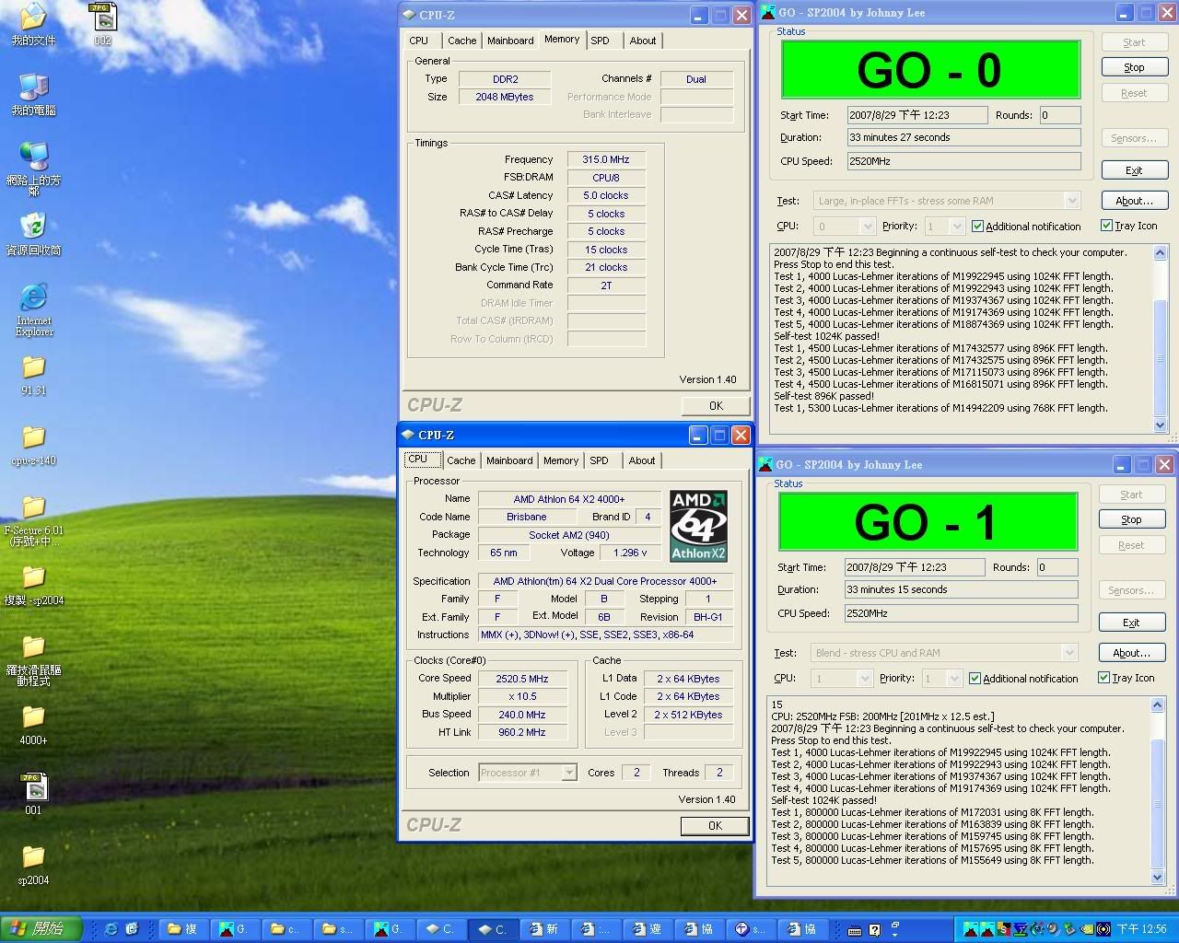The width and height of the screenshot is (1179, 943).
Task: Click About... in the GO - 1 window
Action: click(x=1131, y=653)
